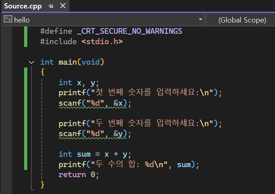
Task: Click the 'int x, y;' declaration line
Action: point(79,83)
